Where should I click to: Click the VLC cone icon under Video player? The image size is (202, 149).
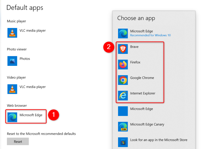pyautogui.click(x=12, y=89)
